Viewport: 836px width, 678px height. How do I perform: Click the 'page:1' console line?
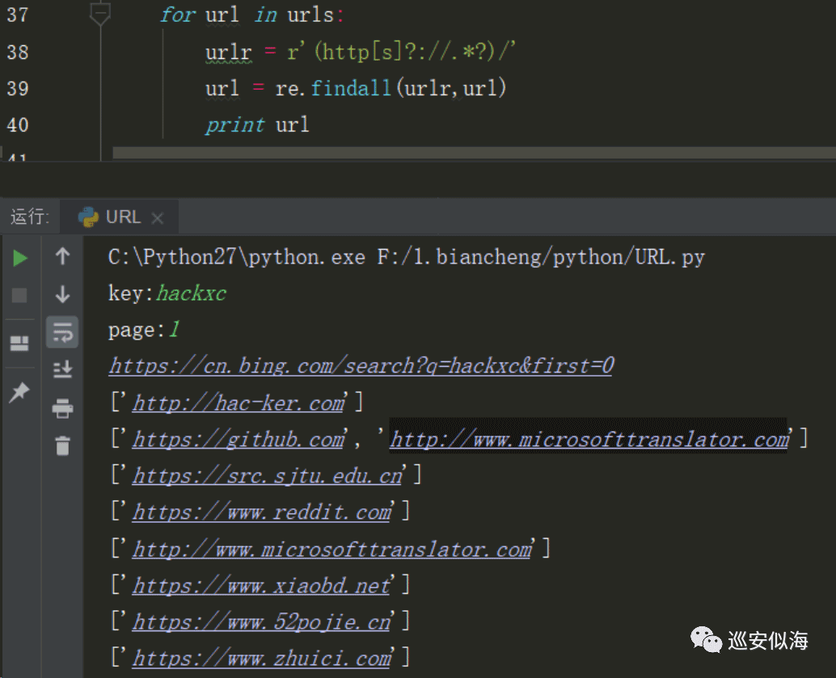tap(144, 330)
